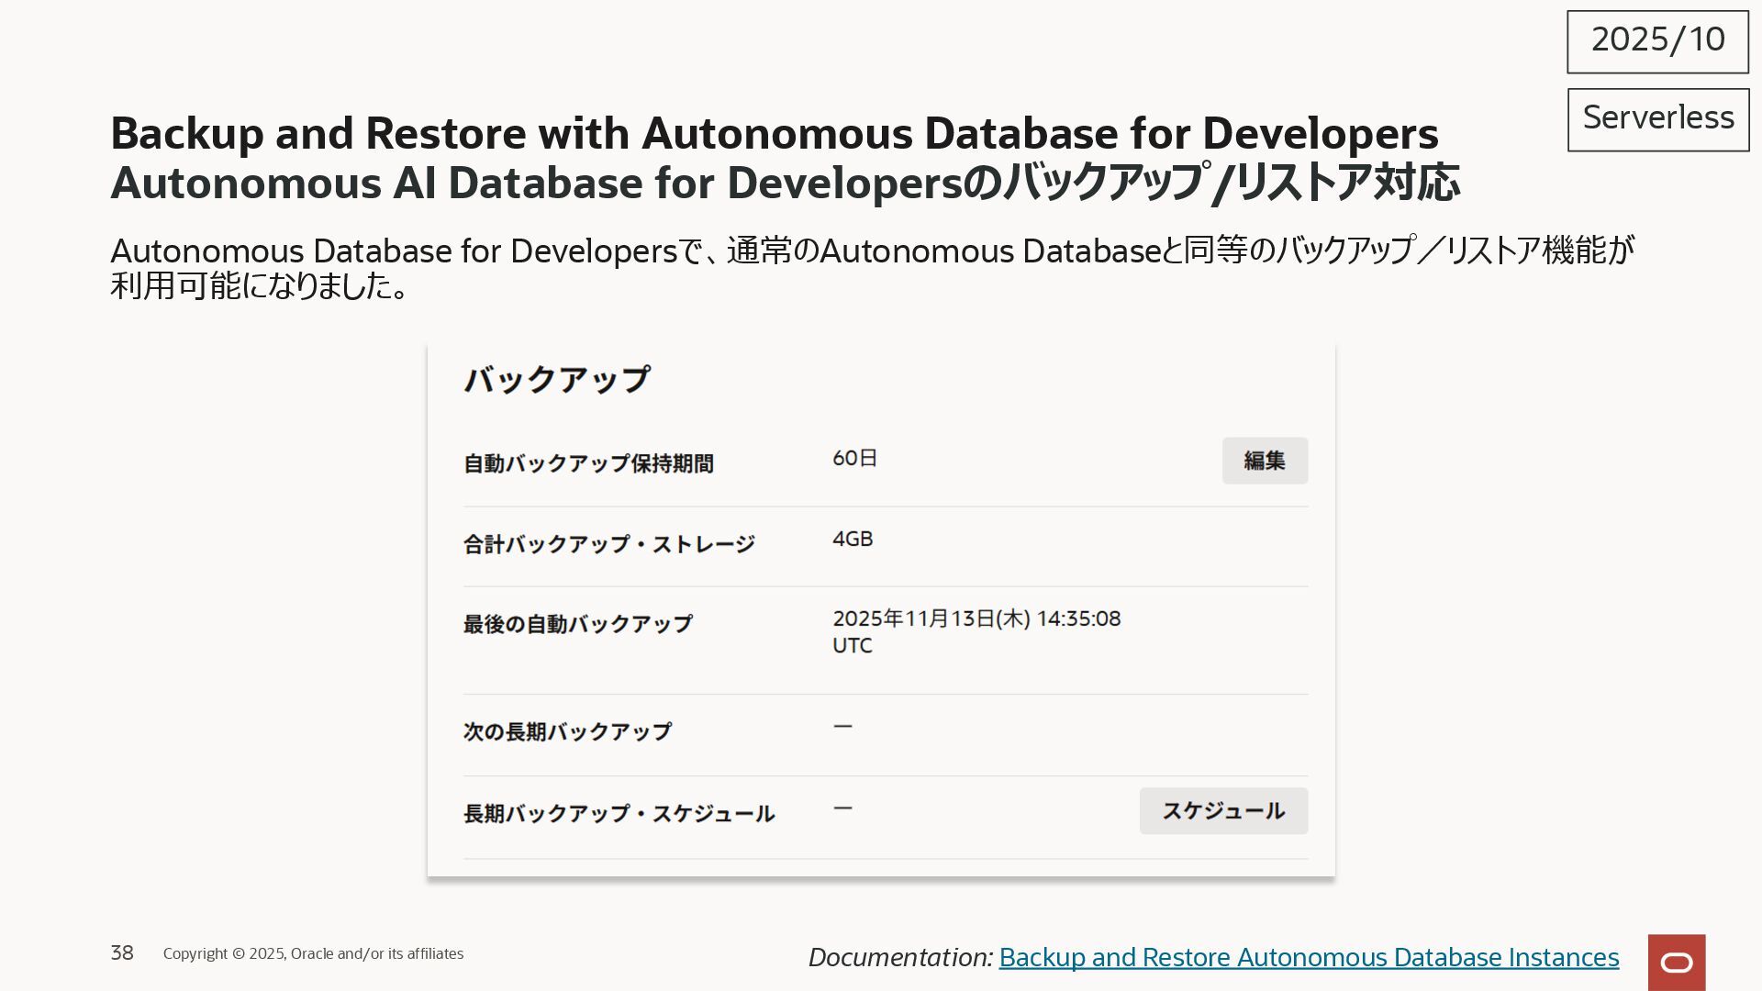Screen dimensions: 1762x991
Task: Click the 4GB storage value
Action: [x=852, y=539]
